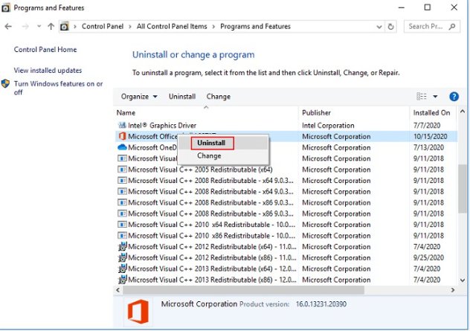This screenshot has width=470, height=331.
Task: Click the Intel Graphics Driver icon
Action: tap(122, 125)
